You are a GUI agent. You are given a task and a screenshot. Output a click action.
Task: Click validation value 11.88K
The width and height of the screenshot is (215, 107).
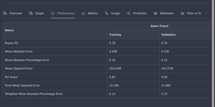pos(166,85)
